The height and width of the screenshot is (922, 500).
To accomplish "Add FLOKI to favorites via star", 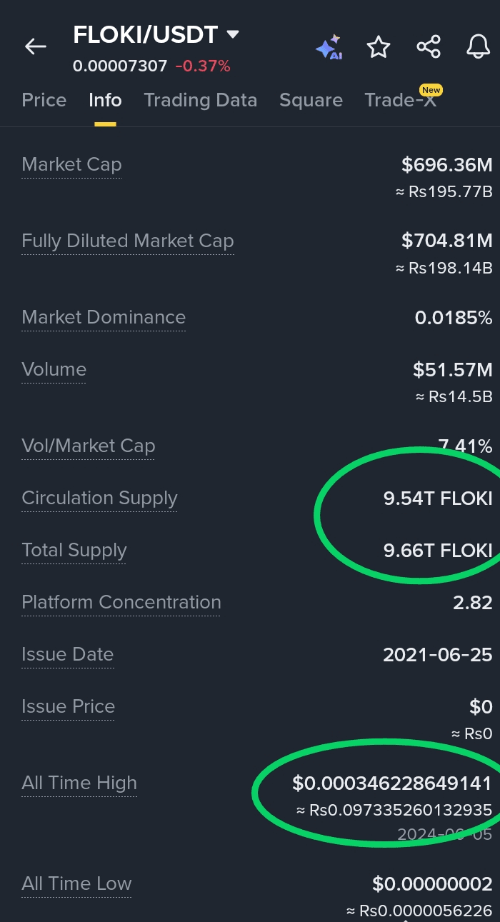I will tap(379, 47).
